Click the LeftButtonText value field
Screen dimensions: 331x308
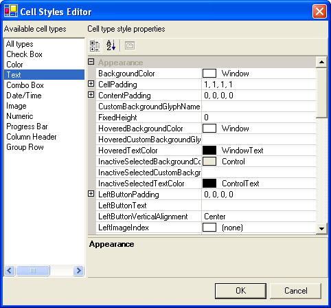(259, 206)
